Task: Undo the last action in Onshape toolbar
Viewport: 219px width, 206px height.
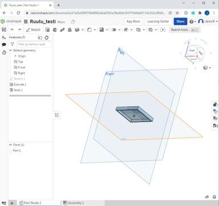Action: pyautogui.click(x=12, y=30)
